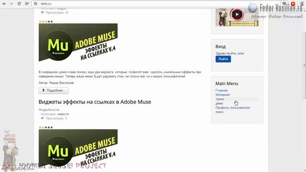306x172 pixels.
Task: Click the Просмотров: 5 view count
Action: (56, 118)
